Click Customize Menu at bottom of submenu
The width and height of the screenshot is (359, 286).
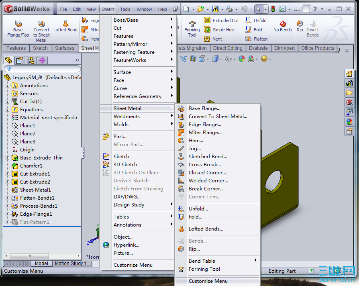[x=218, y=281]
